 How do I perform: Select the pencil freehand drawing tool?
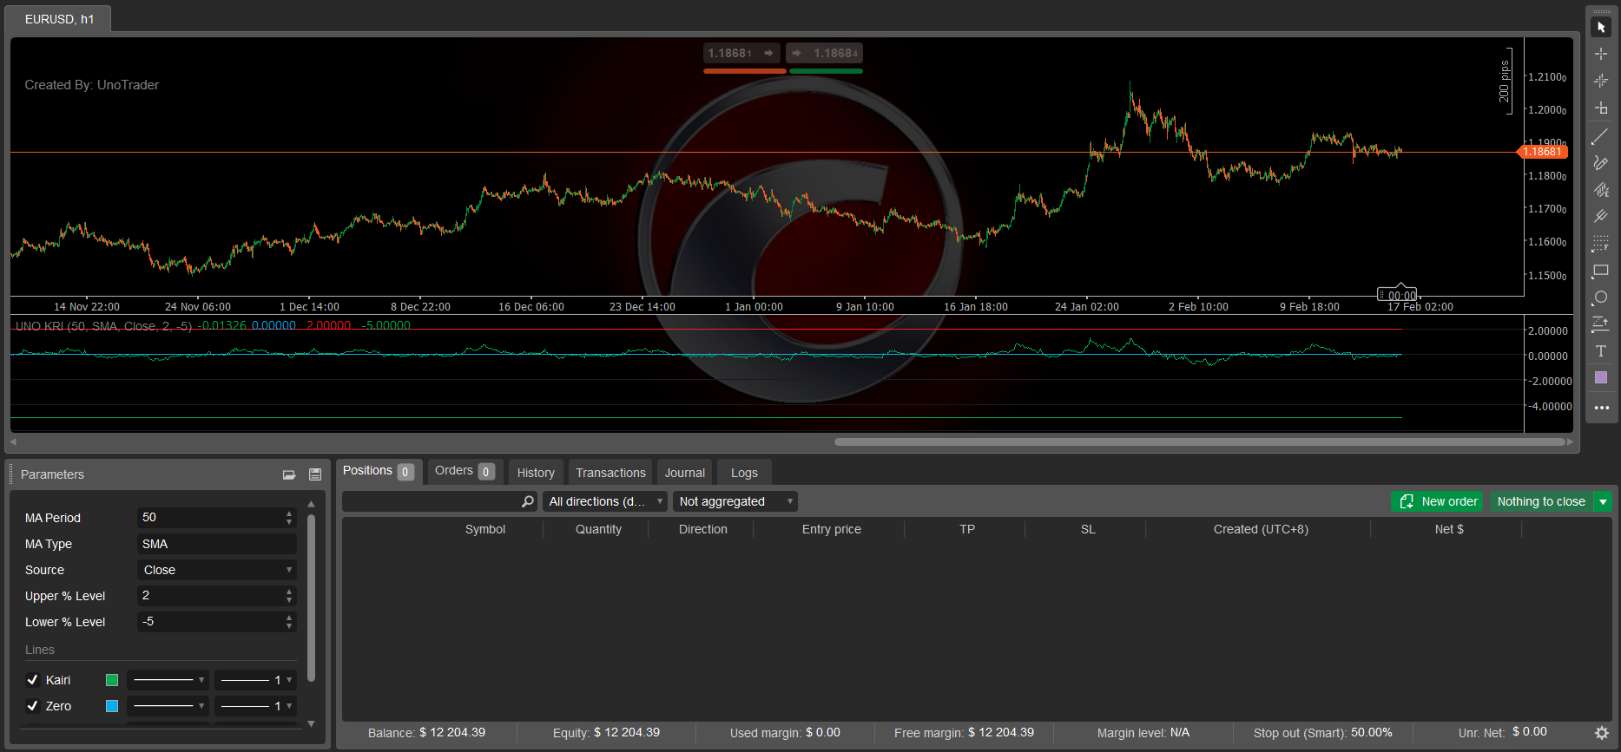click(1600, 163)
